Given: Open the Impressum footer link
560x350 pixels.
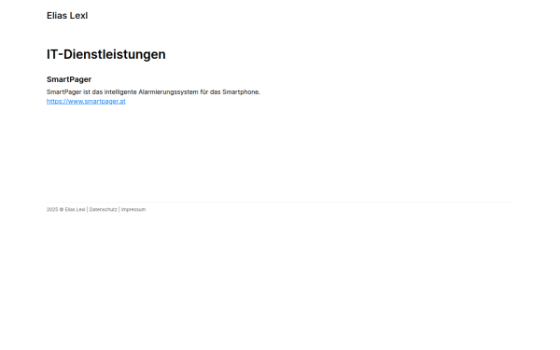Looking at the screenshot, I should (x=133, y=210).
